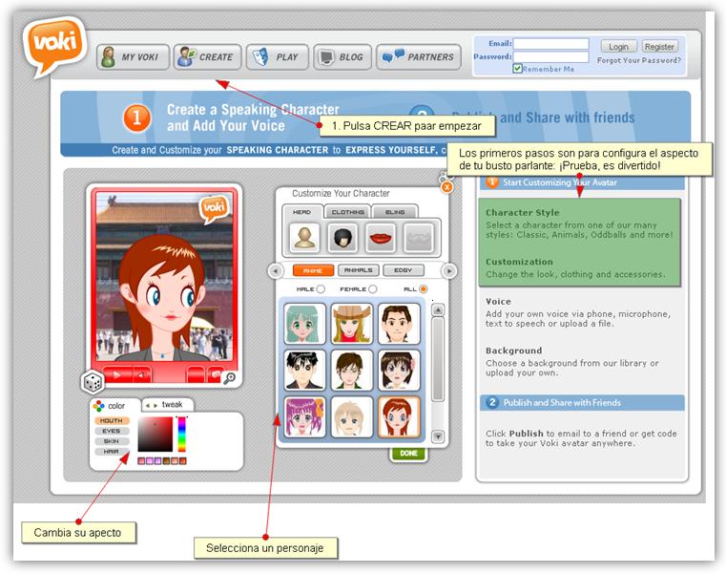Open the HEAD tab
The height and width of the screenshot is (574, 726).
coord(302,212)
